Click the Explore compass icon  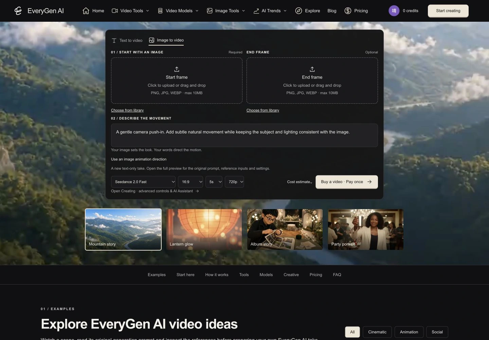298,11
